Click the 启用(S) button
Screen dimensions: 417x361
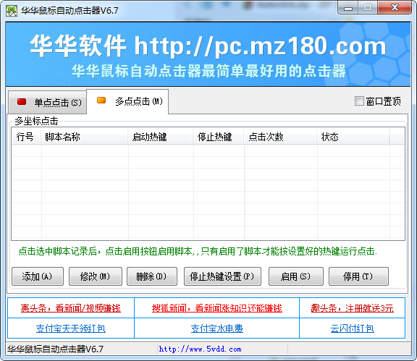[296, 276]
